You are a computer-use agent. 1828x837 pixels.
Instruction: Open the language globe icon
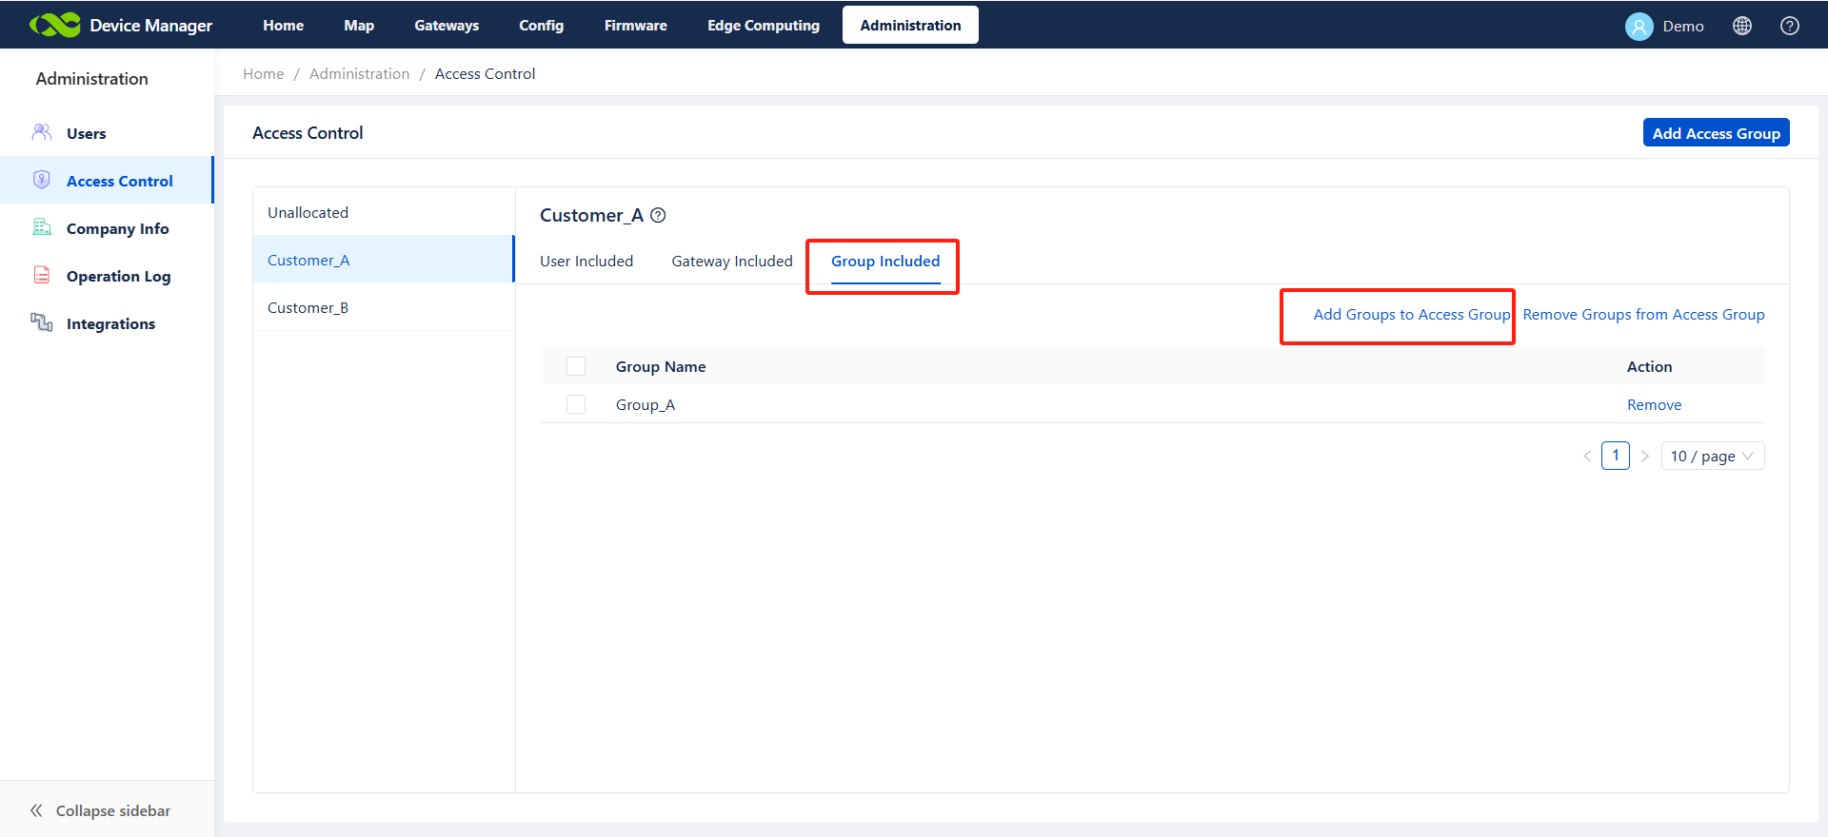point(1741,26)
